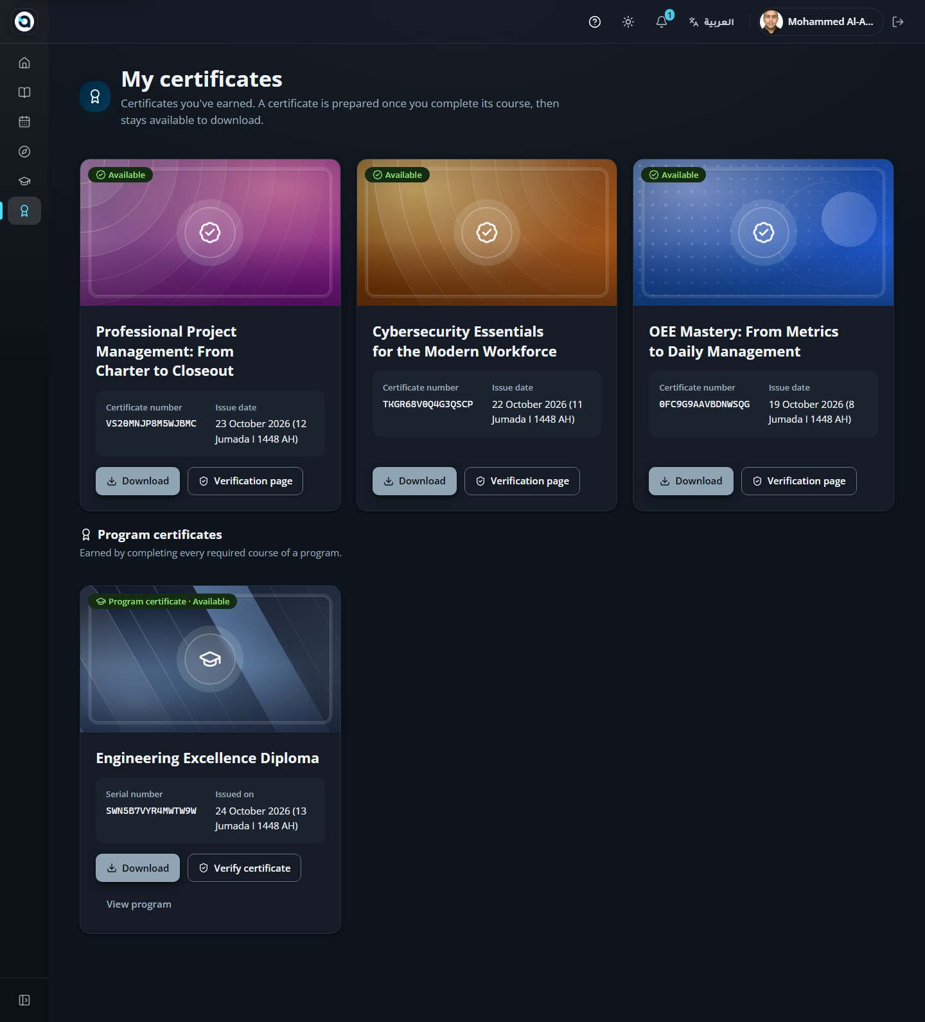This screenshot has height=1022, width=925.
Task: Click certificate number 0FC9G9AAVBDNWSQG
Action: pyautogui.click(x=705, y=404)
